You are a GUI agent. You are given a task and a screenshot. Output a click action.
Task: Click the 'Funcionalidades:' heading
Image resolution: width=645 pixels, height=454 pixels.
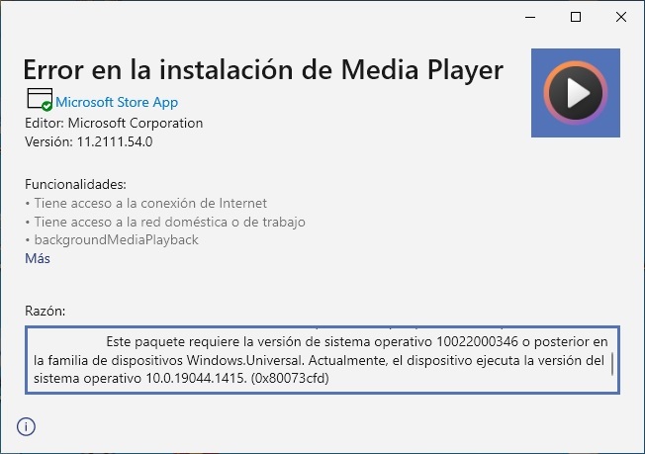pyautogui.click(x=76, y=184)
